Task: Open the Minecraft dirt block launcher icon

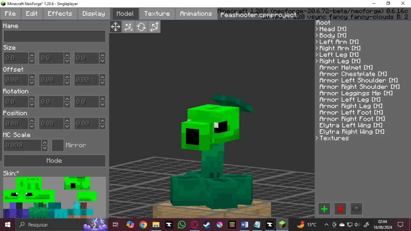Action: [x=232, y=224]
